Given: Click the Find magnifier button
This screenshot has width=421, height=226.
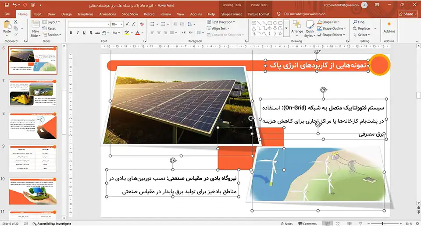Looking at the screenshot, I should pyautogui.click(x=359, y=22).
